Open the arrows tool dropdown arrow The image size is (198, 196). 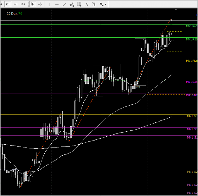coord(106,4)
